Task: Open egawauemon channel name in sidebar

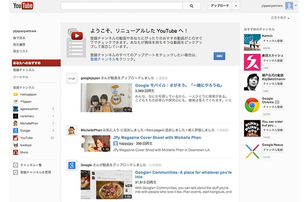Action: 29,109
